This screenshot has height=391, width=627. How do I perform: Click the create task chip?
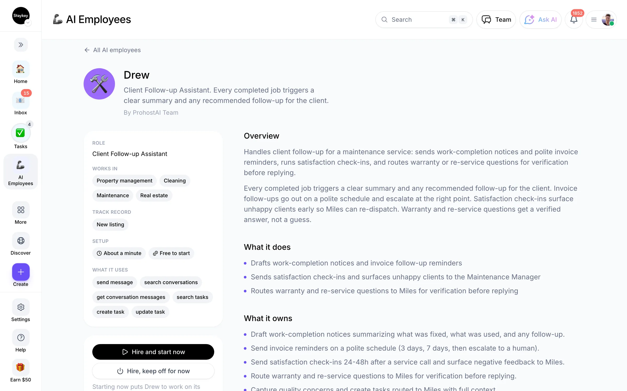click(x=110, y=312)
